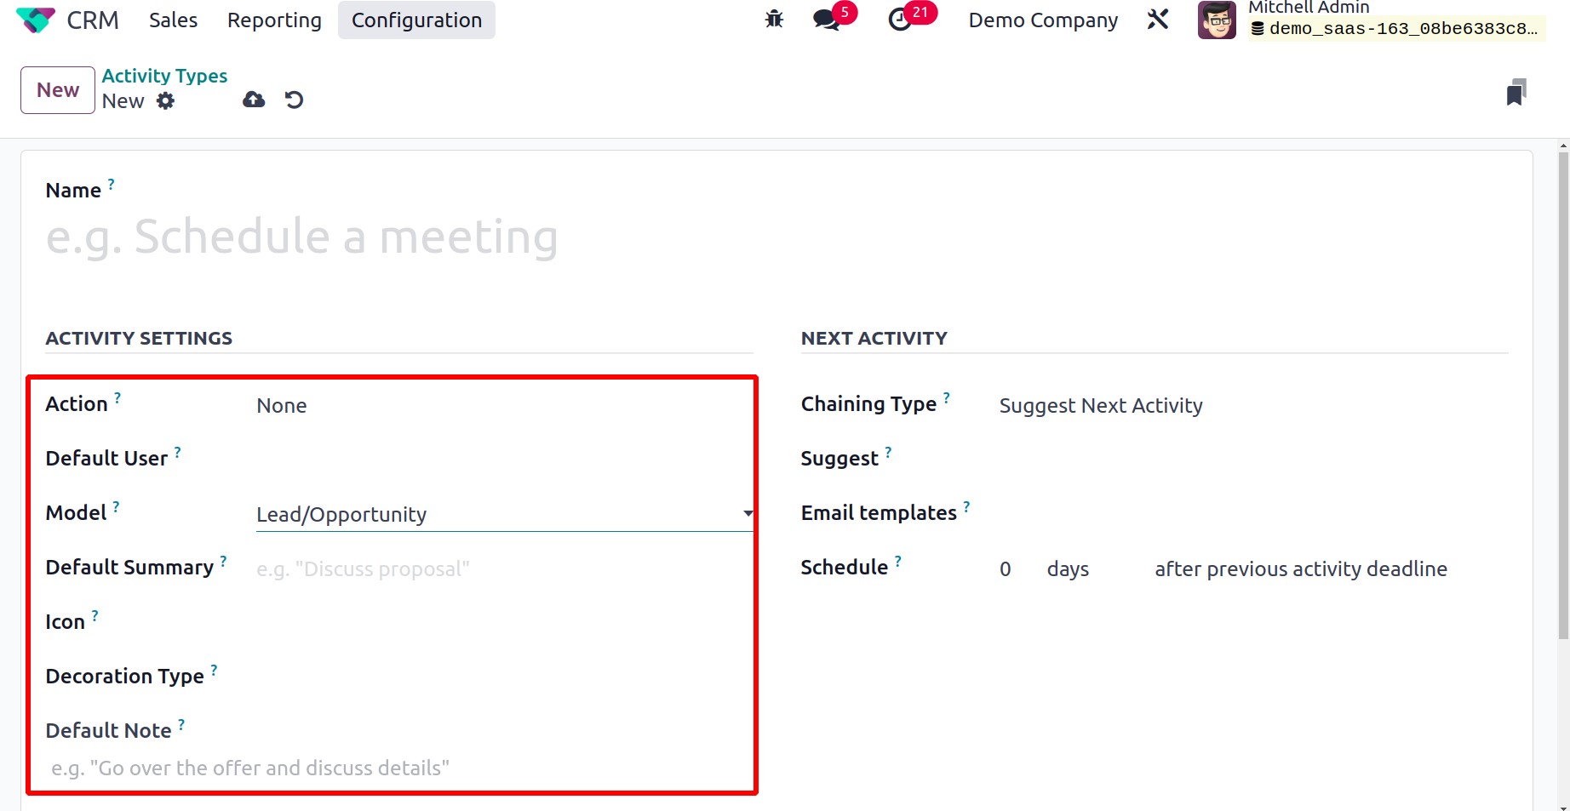The width and height of the screenshot is (1570, 811).
Task: Open the Configuration menu
Action: click(x=416, y=20)
